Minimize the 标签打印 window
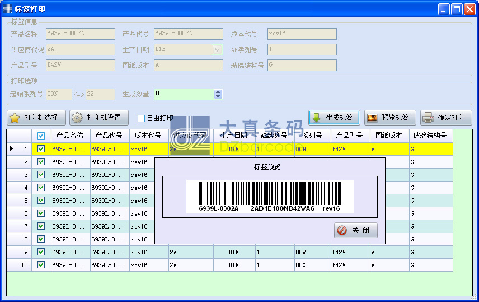Image resolution: width=479 pixels, height=302 pixels. [x=444, y=9]
